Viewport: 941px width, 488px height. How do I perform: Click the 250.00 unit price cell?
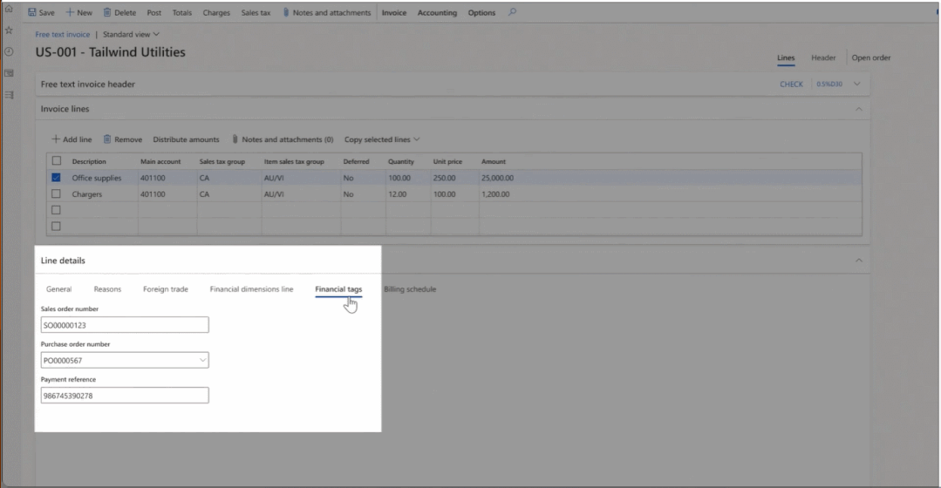click(x=444, y=178)
